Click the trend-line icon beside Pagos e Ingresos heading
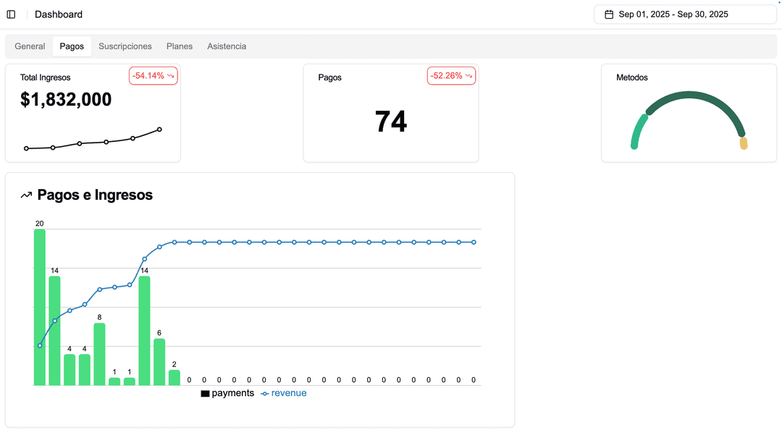Image resolution: width=782 pixels, height=438 pixels. pos(27,195)
